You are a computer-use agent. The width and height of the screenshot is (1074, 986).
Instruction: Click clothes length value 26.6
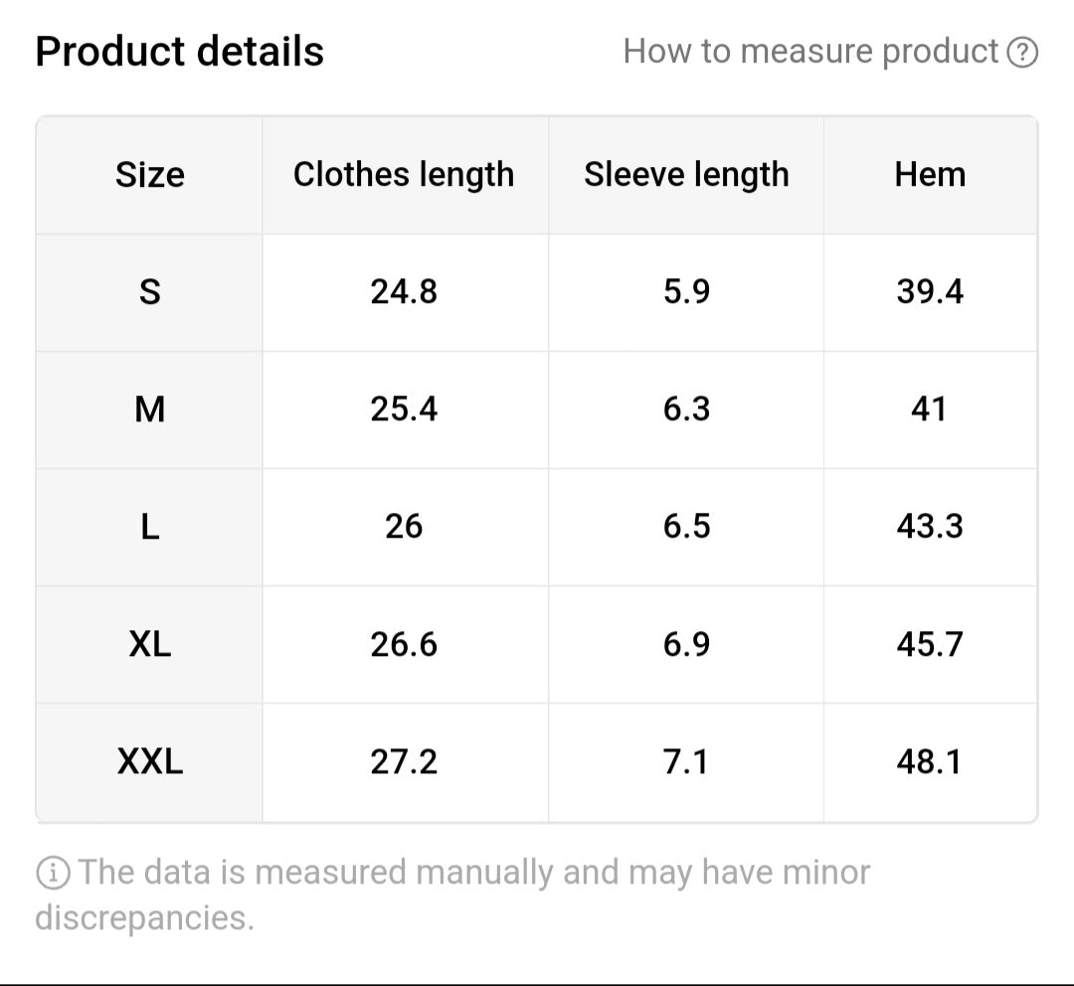coord(404,644)
